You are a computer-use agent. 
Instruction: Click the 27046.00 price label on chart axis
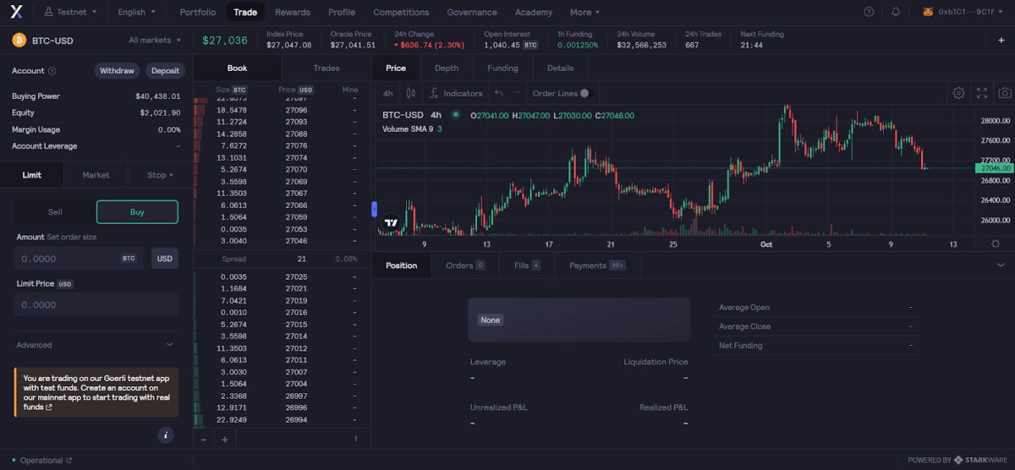tap(992, 169)
